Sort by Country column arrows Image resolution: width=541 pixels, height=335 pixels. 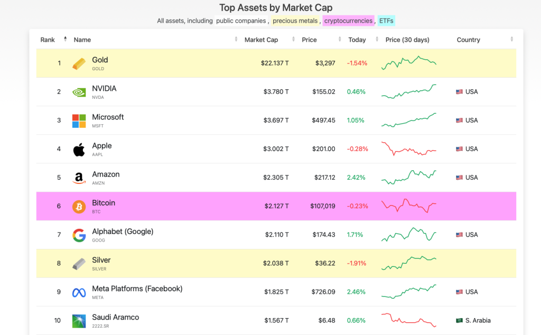511,39
